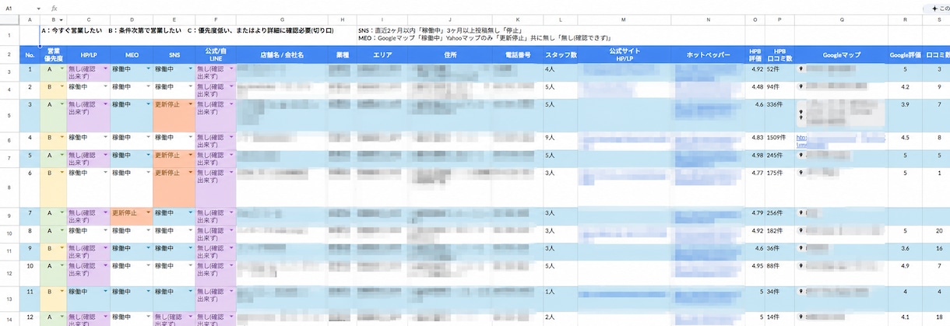Viewport: 950px width, 326px height.
Task: Open 営業優先度 dropdown for No. 4
Action: [x=62, y=138]
